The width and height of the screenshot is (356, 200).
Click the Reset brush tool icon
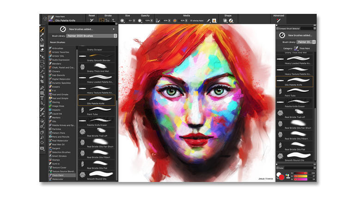point(92,20)
